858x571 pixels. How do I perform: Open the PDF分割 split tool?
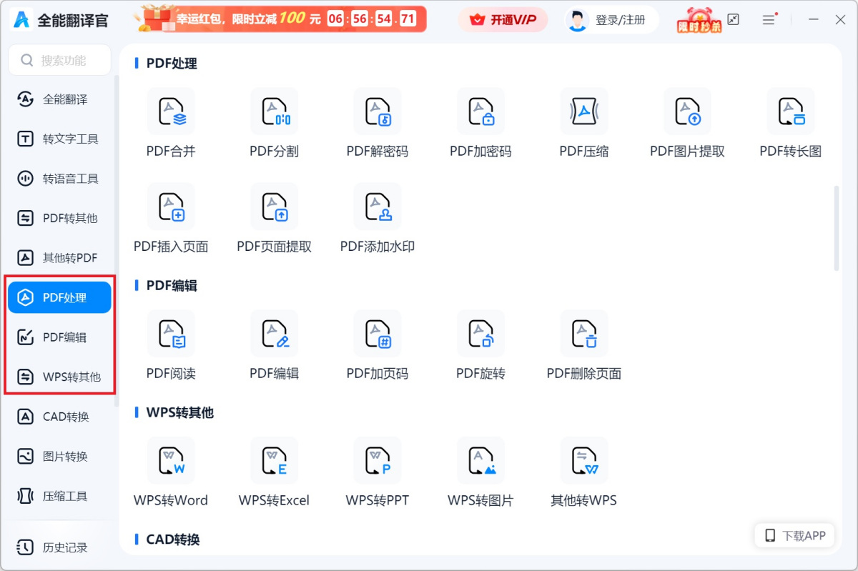coord(274,121)
